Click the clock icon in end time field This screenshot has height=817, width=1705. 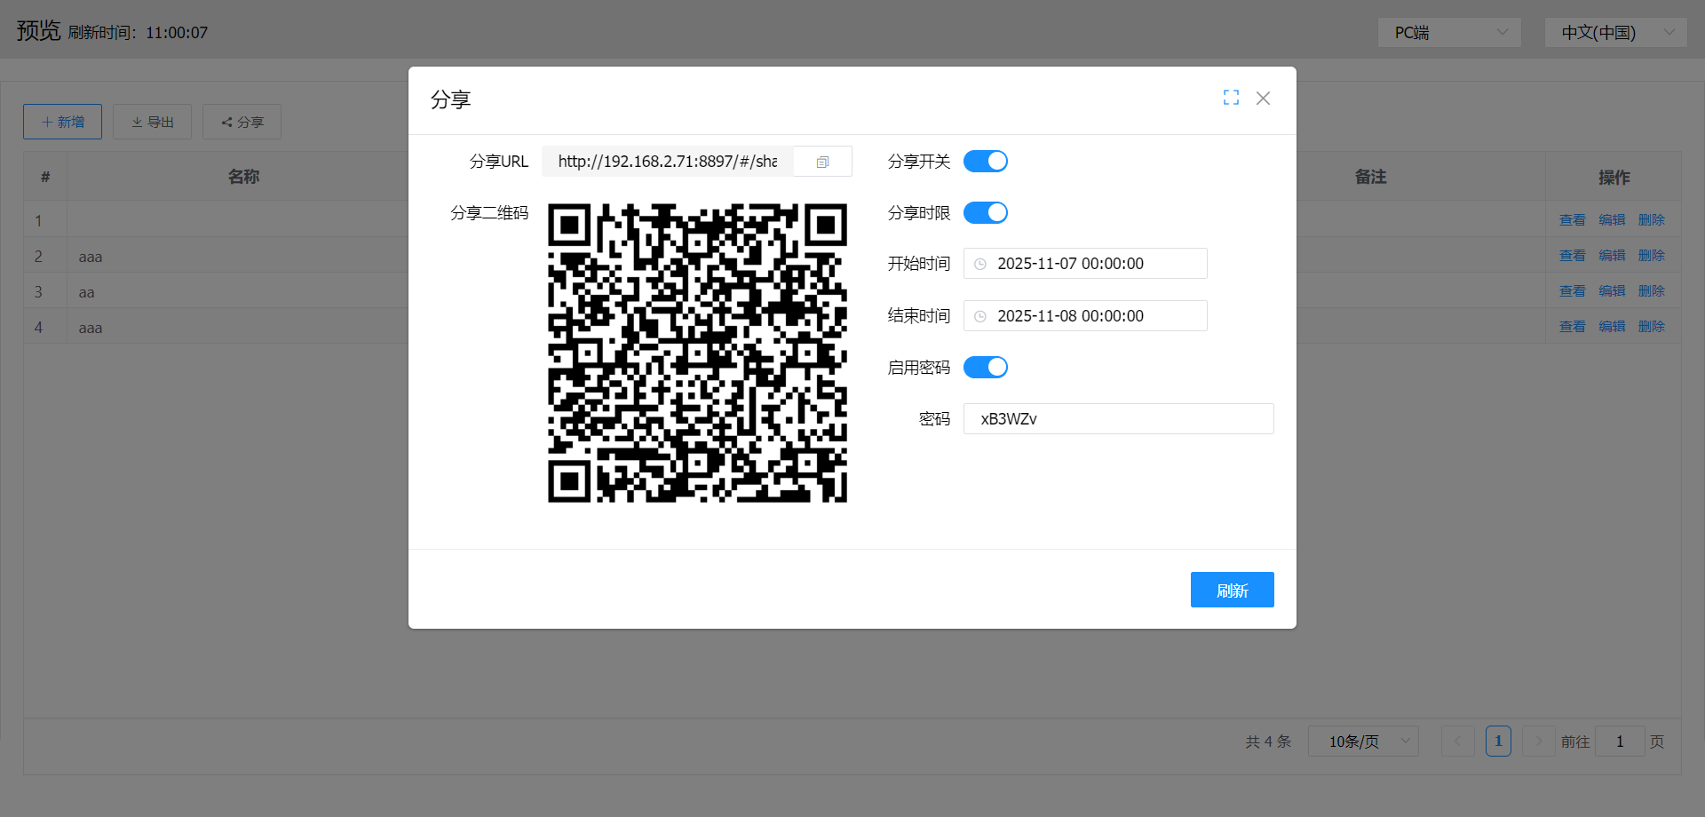coord(980,316)
